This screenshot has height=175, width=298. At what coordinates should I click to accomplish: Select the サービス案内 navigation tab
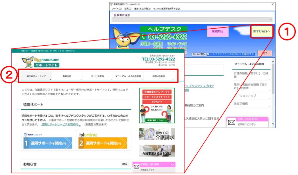point(98,76)
